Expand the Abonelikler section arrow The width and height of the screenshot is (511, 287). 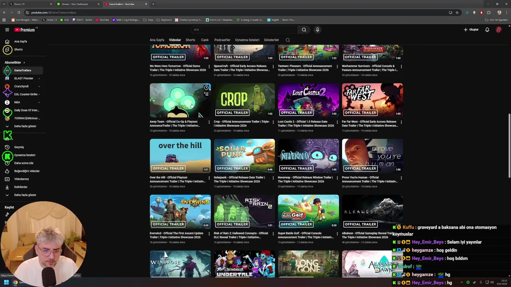click(x=24, y=63)
